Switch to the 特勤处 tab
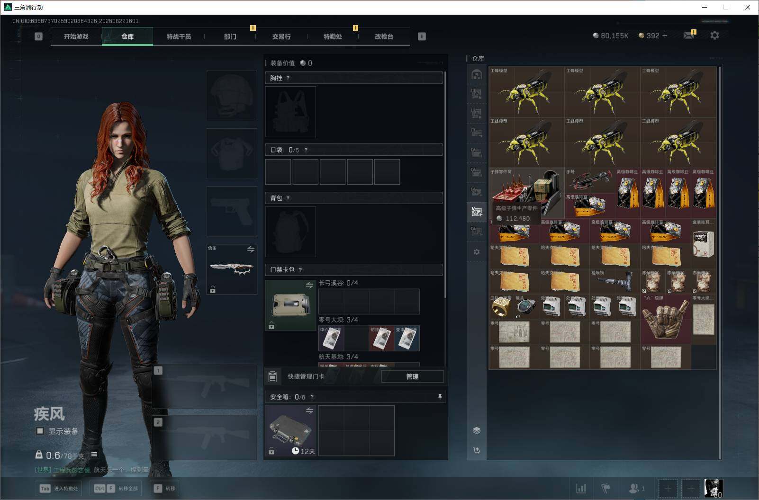 point(333,36)
